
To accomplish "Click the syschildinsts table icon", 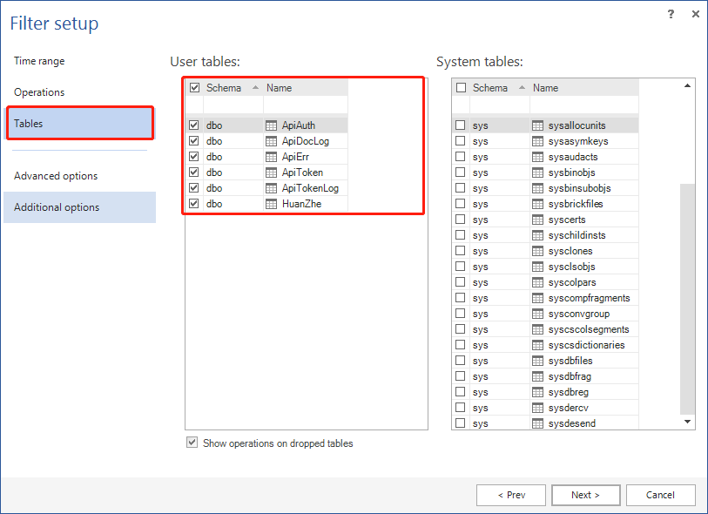I will (x=537, y=235).
